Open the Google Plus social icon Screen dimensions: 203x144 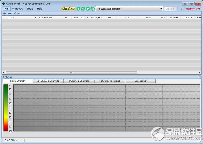tap(83, 9)
